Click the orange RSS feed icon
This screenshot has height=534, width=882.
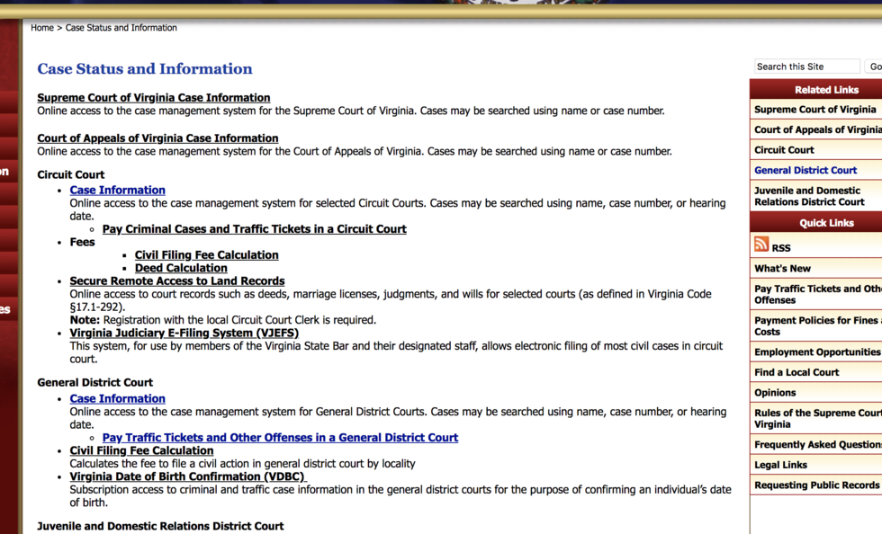[x=761, y=245]
